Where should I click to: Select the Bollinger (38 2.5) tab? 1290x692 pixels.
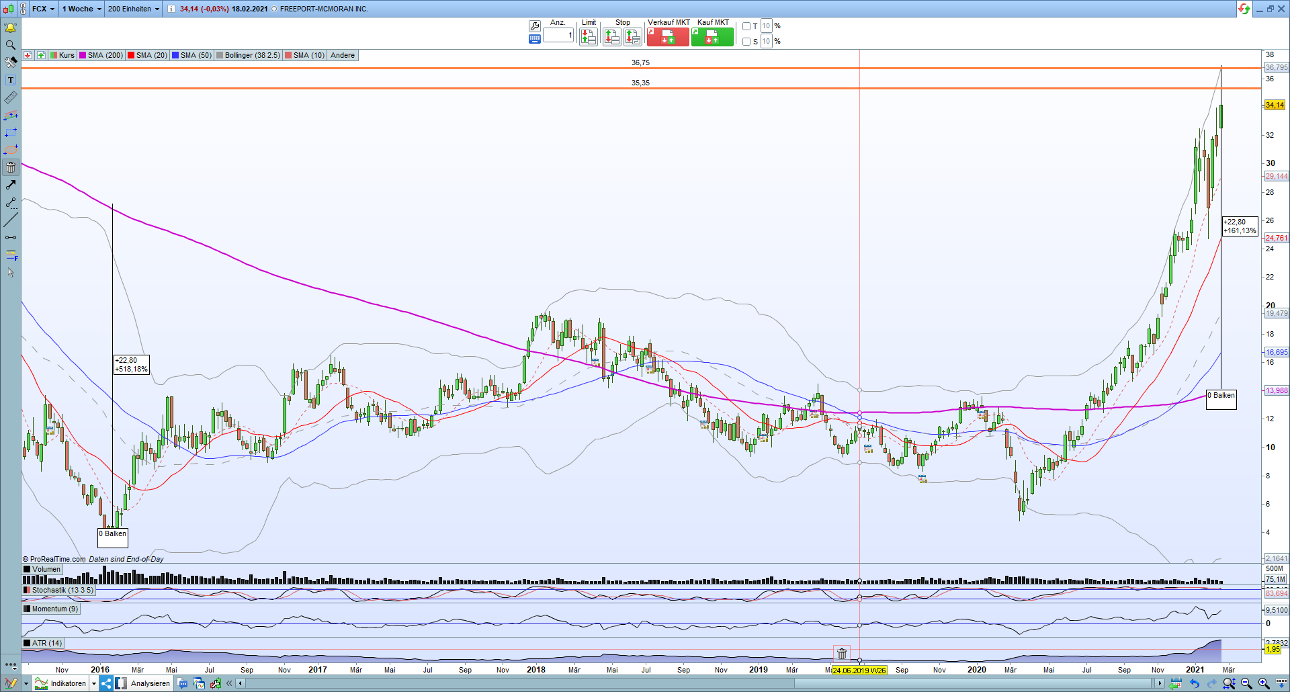pos(248,55)
